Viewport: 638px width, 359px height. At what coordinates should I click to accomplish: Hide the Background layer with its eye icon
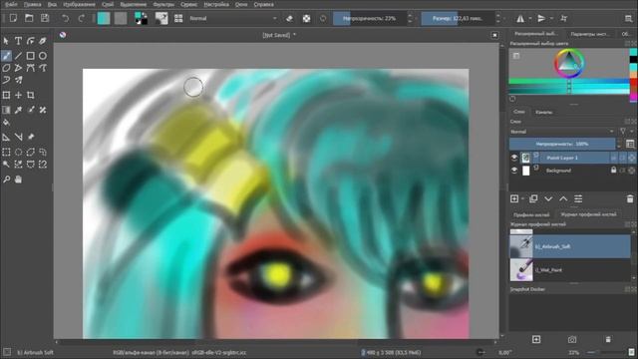coord(514,171)
